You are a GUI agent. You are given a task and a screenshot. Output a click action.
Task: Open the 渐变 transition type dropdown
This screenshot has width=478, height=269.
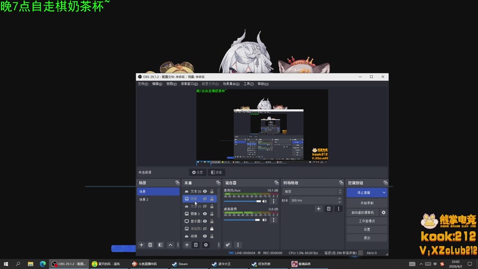pos(312,191)
